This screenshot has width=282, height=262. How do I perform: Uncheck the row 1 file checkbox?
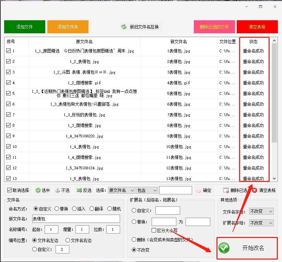coord(8,50)
